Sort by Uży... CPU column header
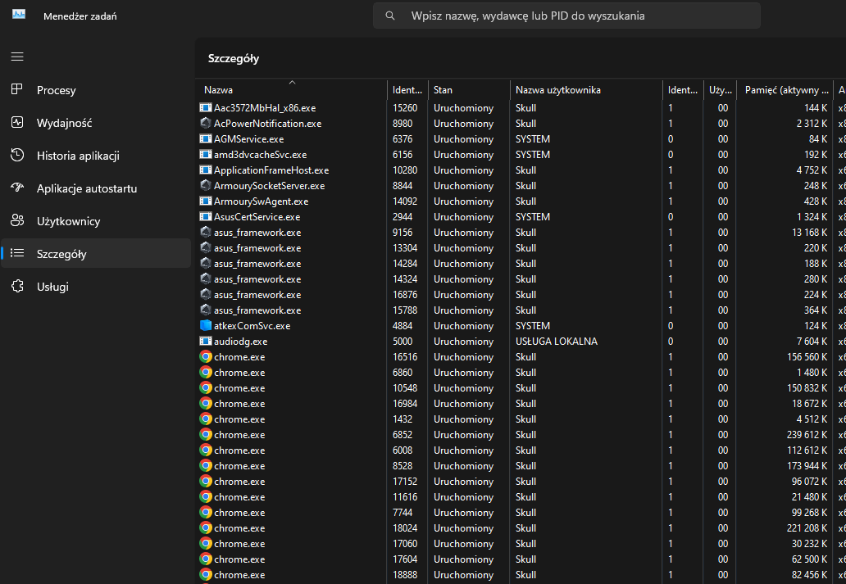 click(x=720, y=90)
